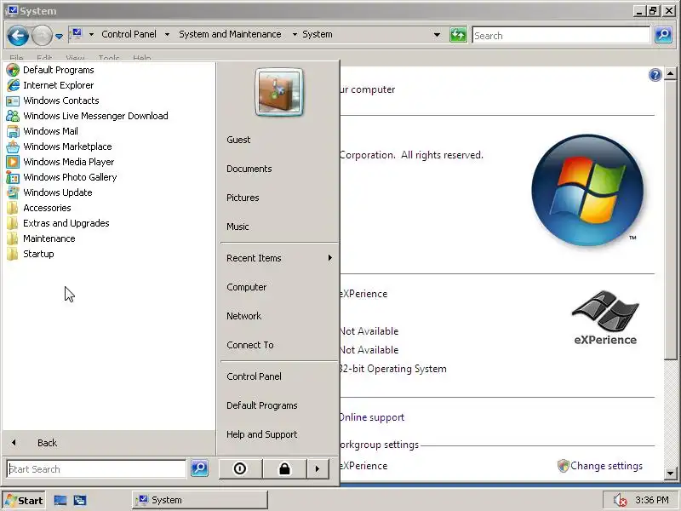This screenshot has width=681, height=511.
Task: Click the System and Maintenance breadcrumb
Action: 230,34
